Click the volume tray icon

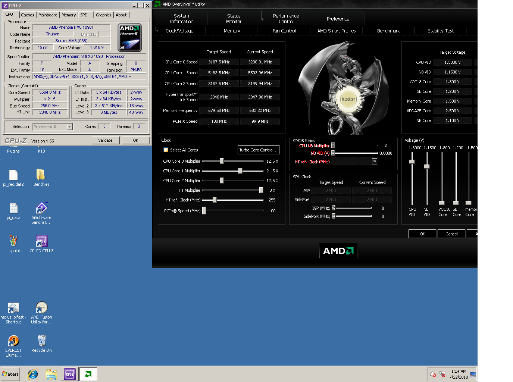433,374
